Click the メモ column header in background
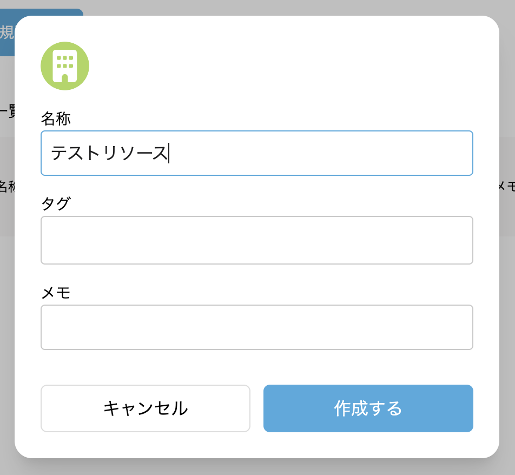 (x=507, y=187)
